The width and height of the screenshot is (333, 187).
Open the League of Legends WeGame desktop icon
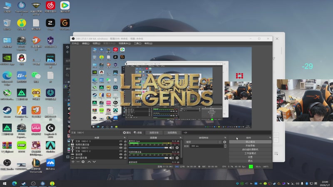[x=36, y=166]
